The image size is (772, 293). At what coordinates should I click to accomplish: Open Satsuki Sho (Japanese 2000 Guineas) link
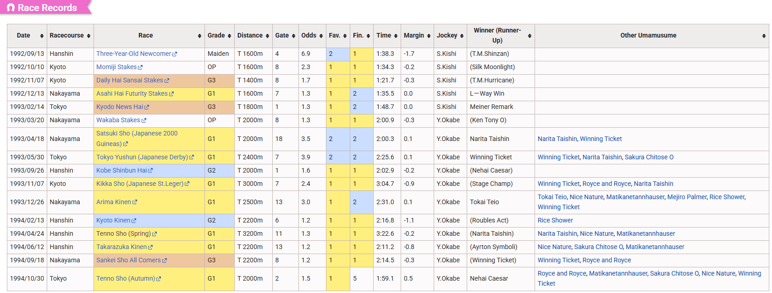(x=137, y=139)
